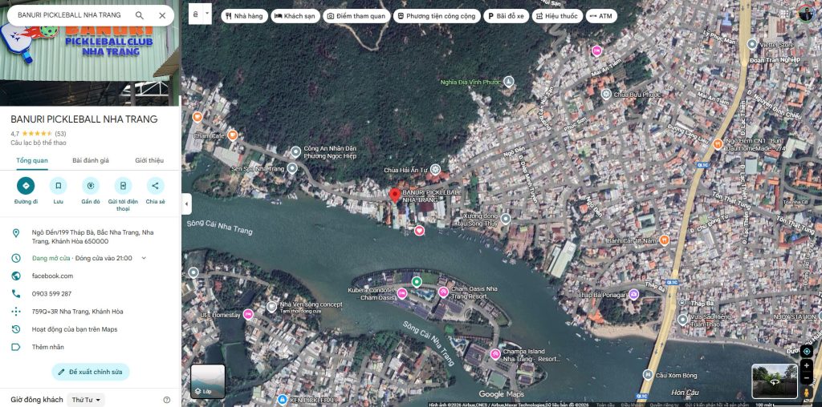The width and height of the screenshot is (822, 407).
Task: Open the Thứ Tư day dropdown
Action: click(x=86, y=400)
